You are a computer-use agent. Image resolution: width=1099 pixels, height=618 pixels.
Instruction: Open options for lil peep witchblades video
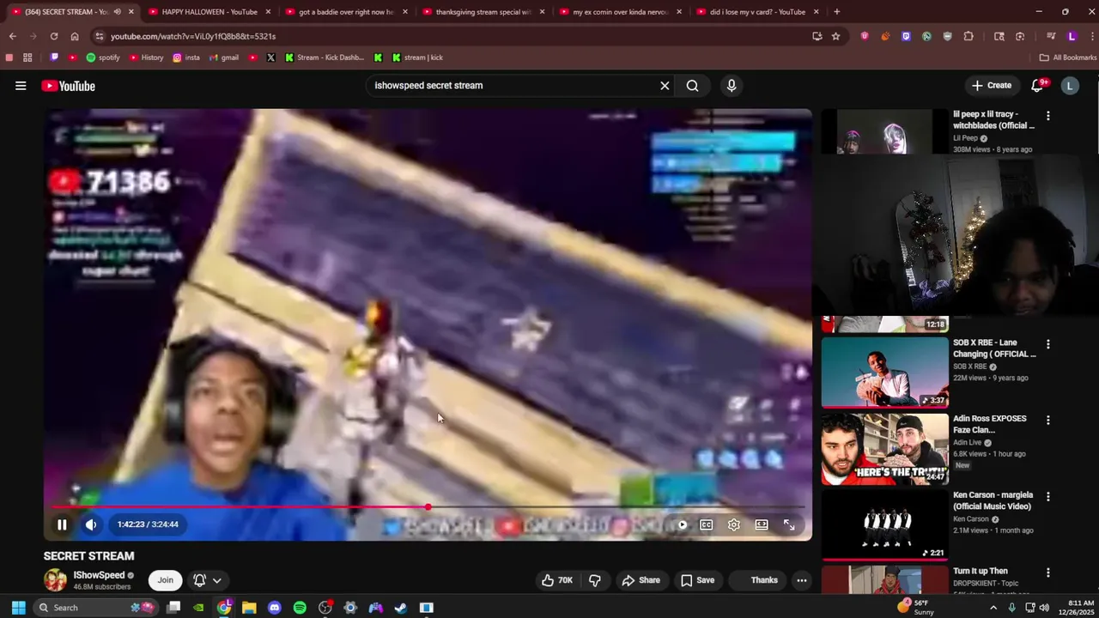tap(1047, 116)
